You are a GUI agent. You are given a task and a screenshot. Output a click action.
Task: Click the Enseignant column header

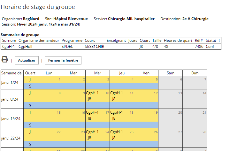116,41
